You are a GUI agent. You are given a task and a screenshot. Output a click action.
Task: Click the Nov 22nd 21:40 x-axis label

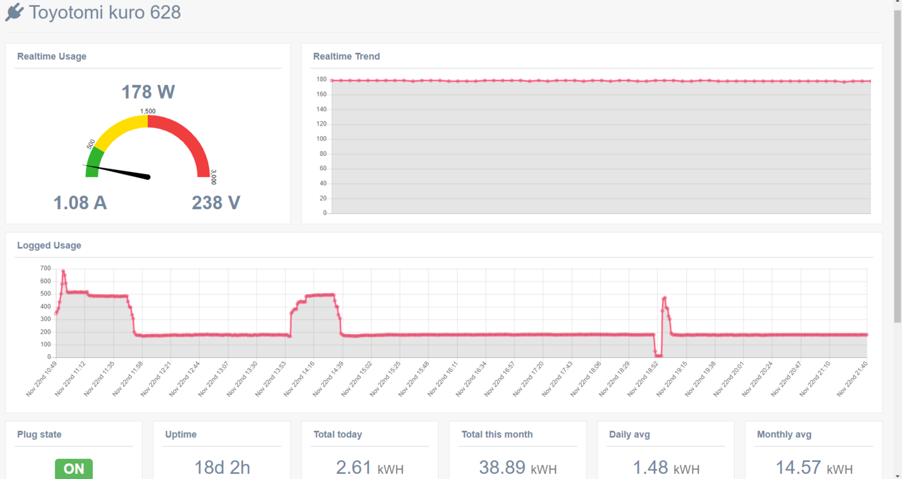852,379
